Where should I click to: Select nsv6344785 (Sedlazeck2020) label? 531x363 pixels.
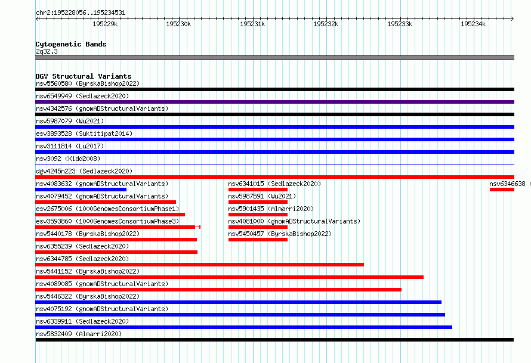(82, 259)
